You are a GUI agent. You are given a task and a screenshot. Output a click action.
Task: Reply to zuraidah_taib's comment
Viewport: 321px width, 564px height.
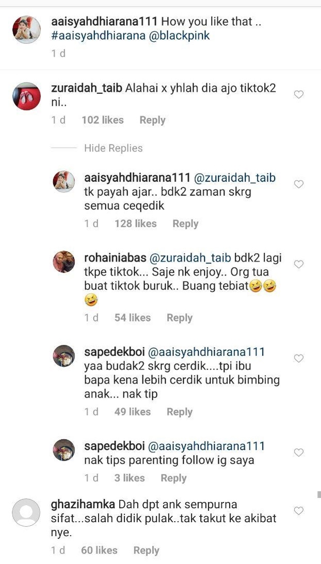pyautogui.click(x=153, y=120)
